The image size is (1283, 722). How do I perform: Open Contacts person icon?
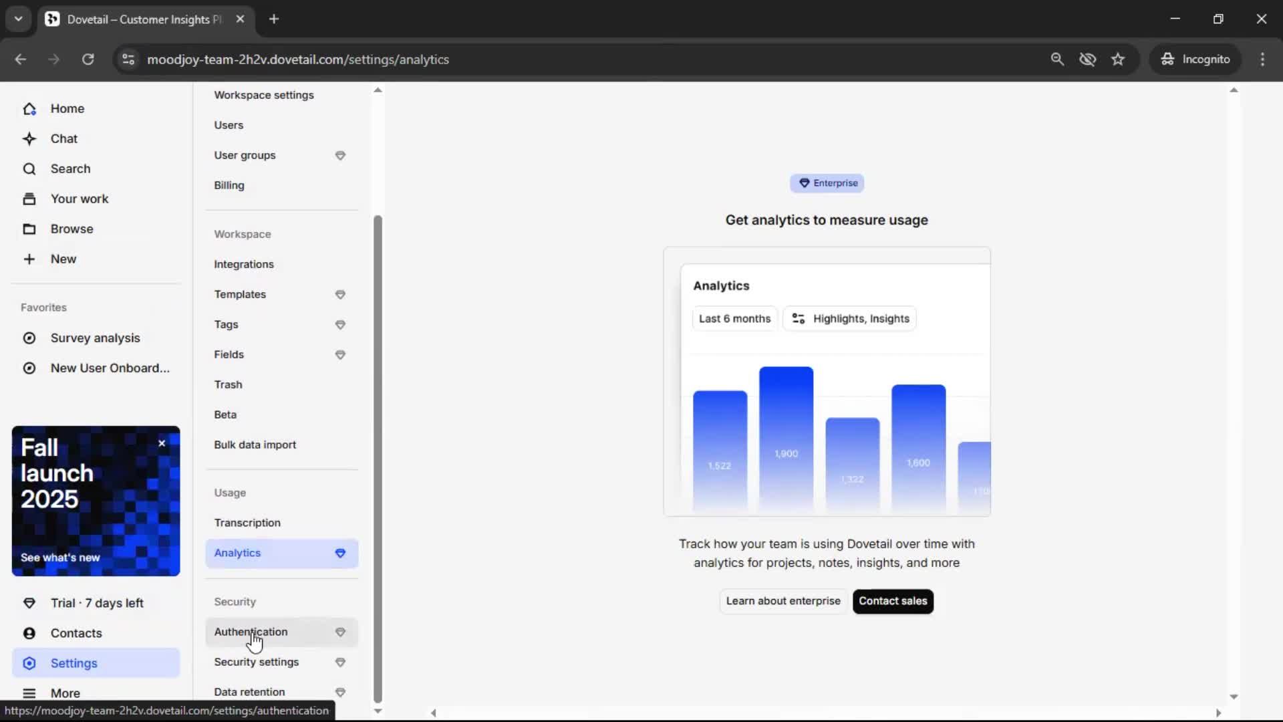click(x=29, y=633)
